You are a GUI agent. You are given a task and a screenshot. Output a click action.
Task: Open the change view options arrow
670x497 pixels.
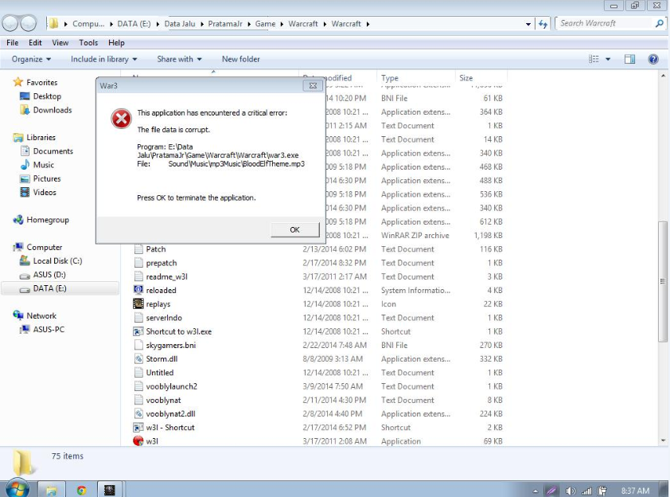608,59
